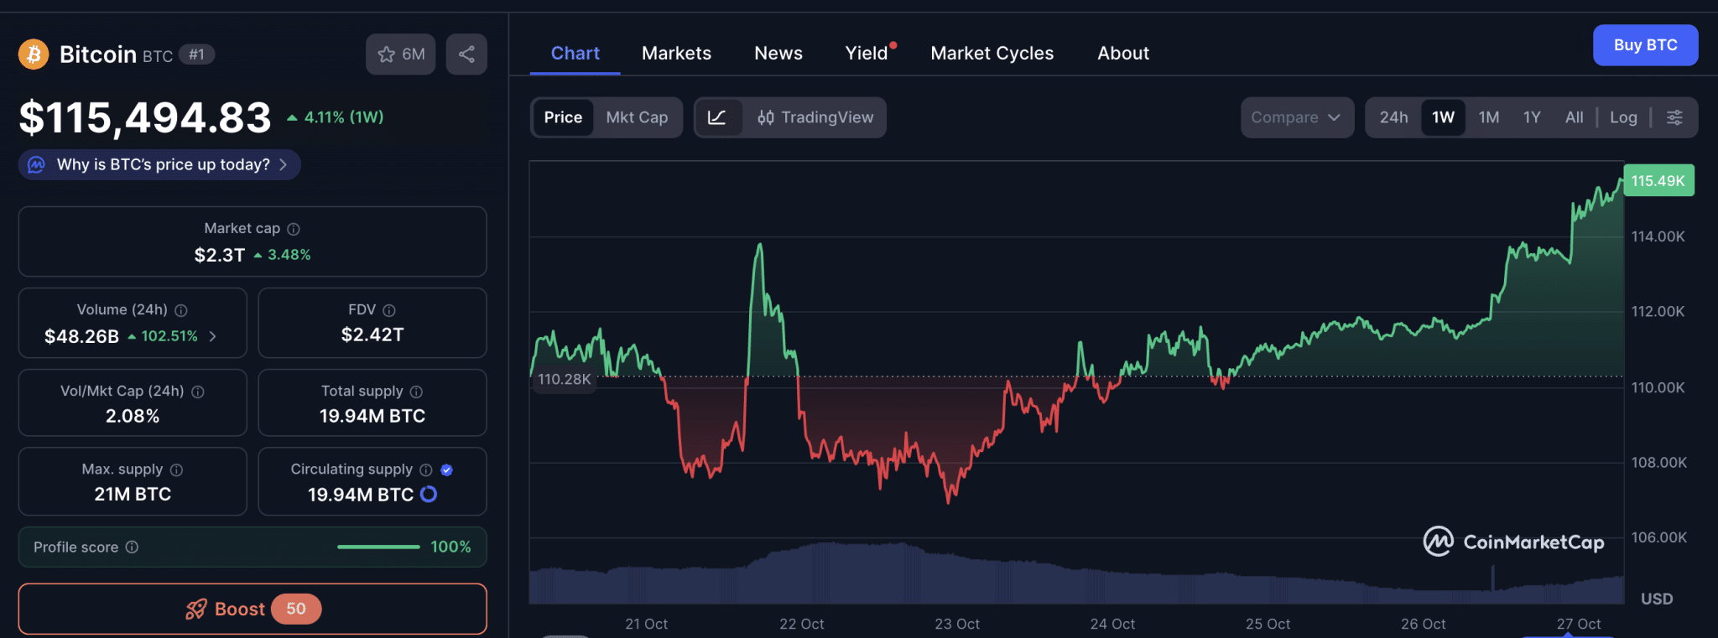Switch to the Markets tab

pos(676,54)
